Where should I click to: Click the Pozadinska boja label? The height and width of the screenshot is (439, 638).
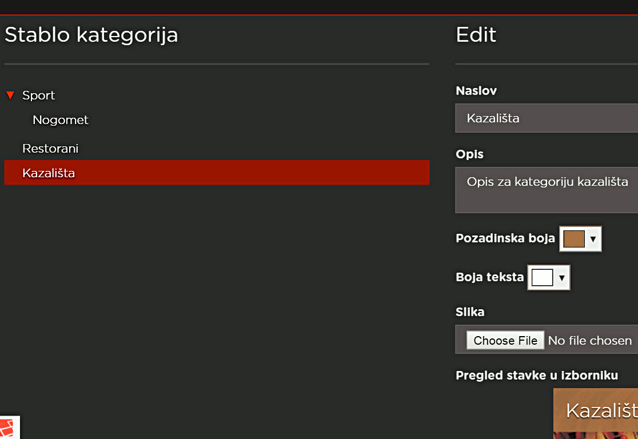(x=505, y=238)
